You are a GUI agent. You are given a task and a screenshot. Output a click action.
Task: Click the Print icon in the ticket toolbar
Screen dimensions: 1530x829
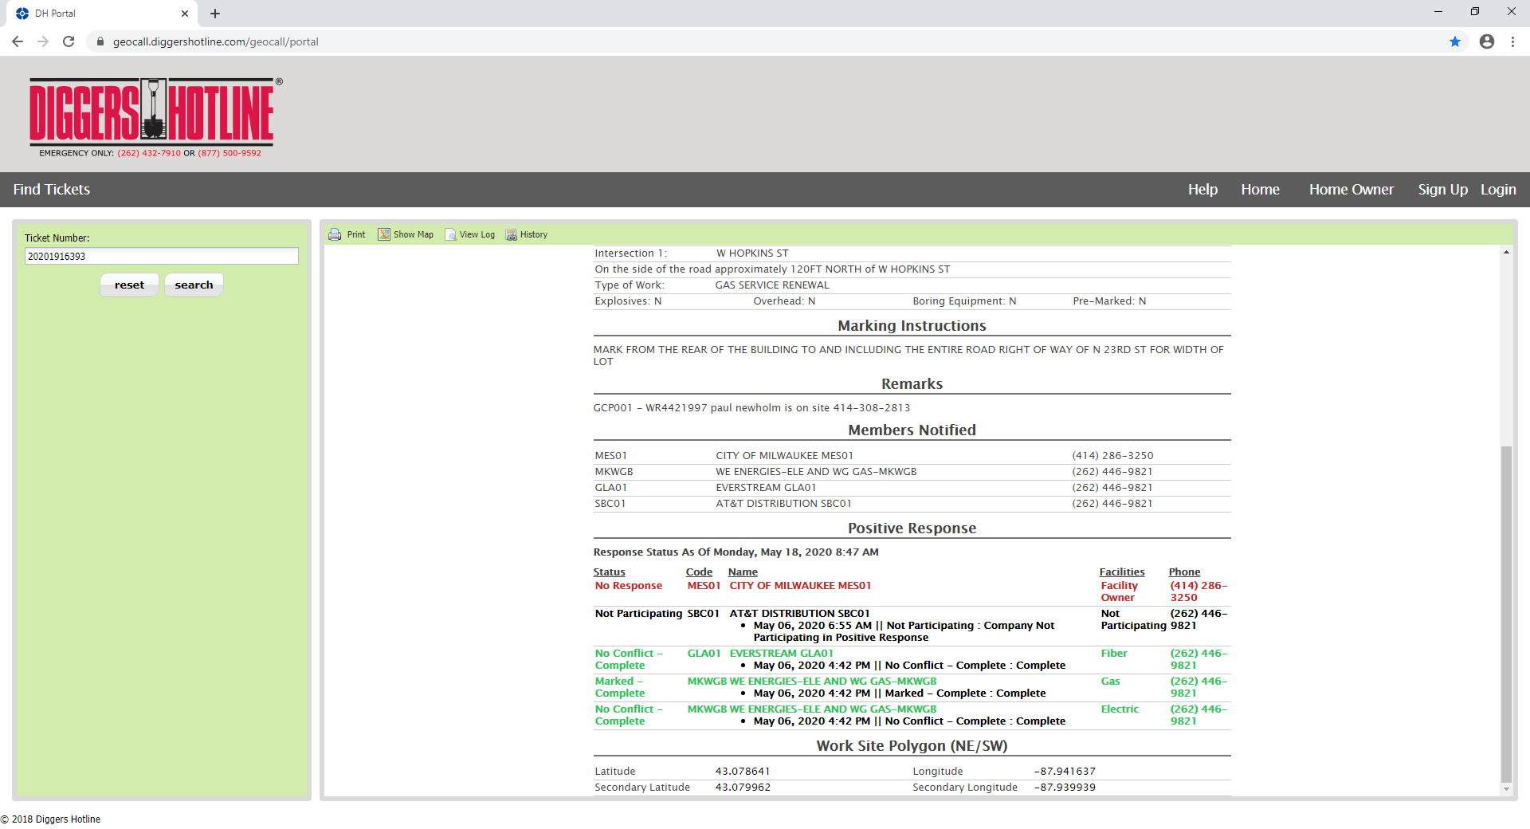click(x=335, y=234)
